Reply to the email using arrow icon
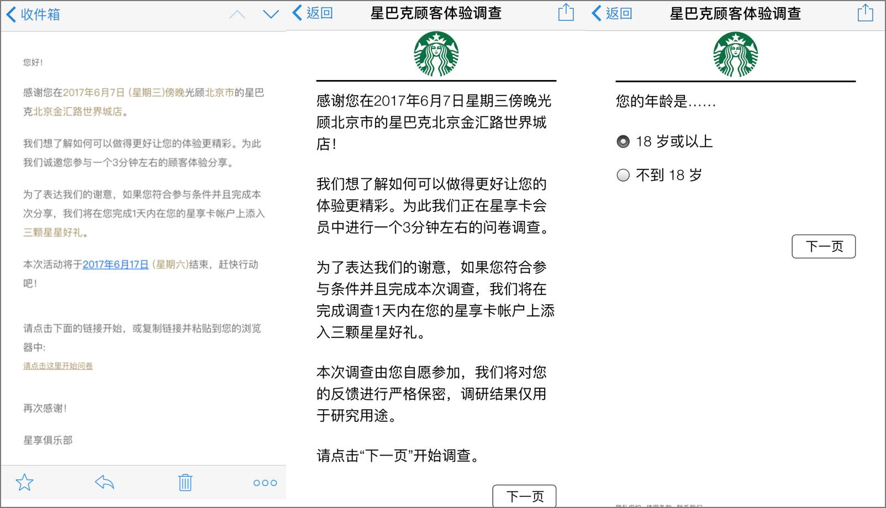The height and width of the screenshot is (508, 886). click(x=104, y=483)
